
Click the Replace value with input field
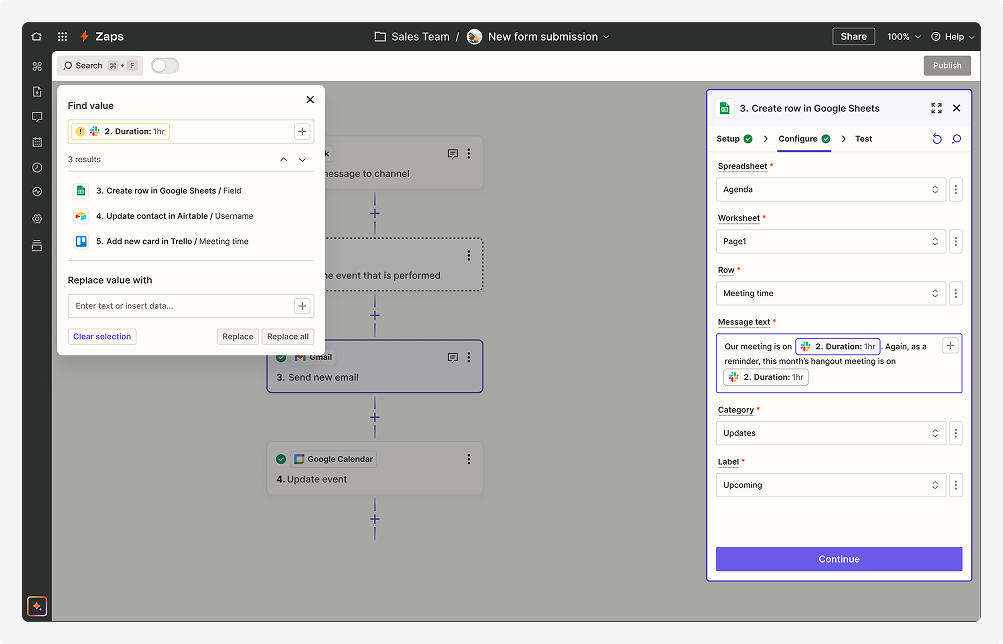coord(180,306)
